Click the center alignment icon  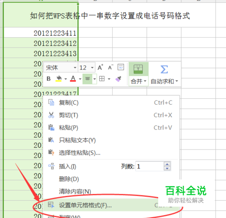pyautogui.click(x=87, y=79)
